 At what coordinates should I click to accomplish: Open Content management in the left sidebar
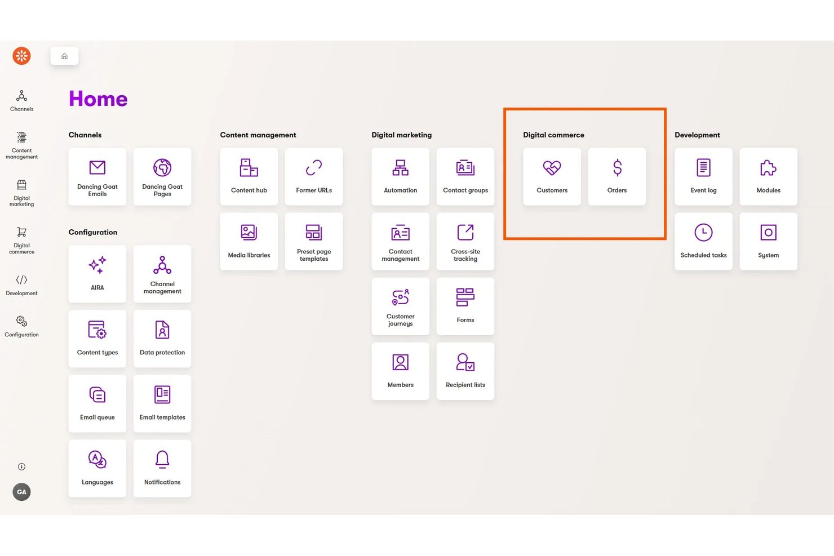point(21,146)
